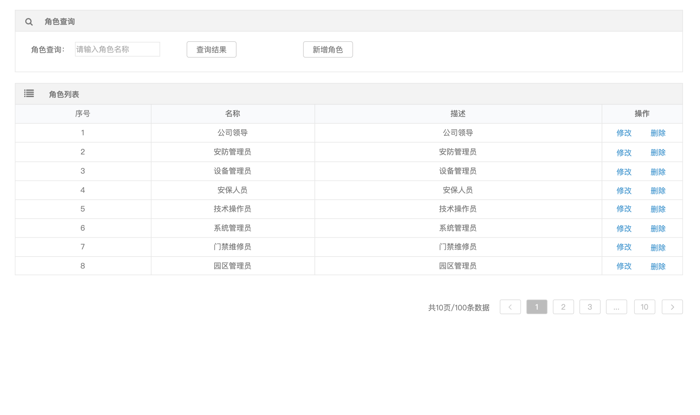Go to next page arrow
This screenshot has height=415, width=700.
672,307
